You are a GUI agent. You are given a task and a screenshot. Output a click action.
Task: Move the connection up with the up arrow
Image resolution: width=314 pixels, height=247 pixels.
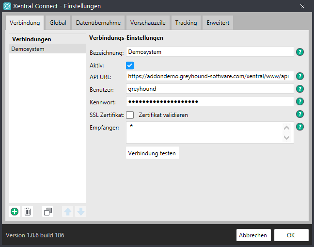click(x=68, y=212)
